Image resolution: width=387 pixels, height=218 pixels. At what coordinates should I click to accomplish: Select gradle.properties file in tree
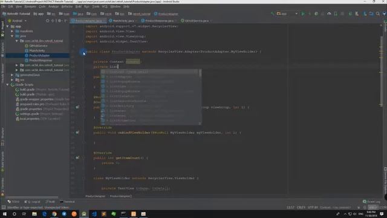pyautogui.click(x=31, y=109)
